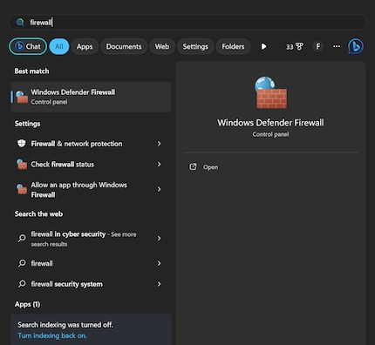Viewport: 375px width, 345px height.
Task: Select the Documents filter tab
Action: [124, 46]
